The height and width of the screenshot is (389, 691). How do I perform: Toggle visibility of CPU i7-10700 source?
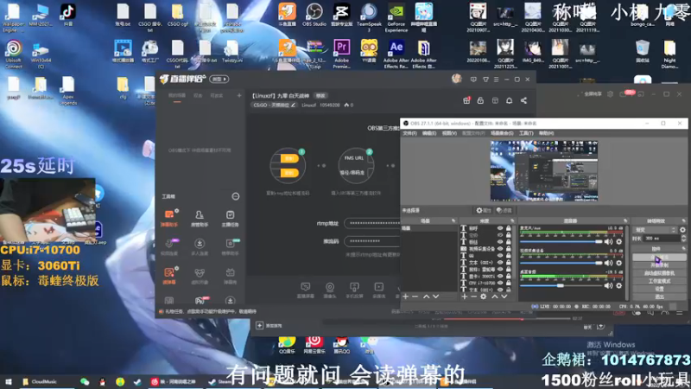point(500,283)
